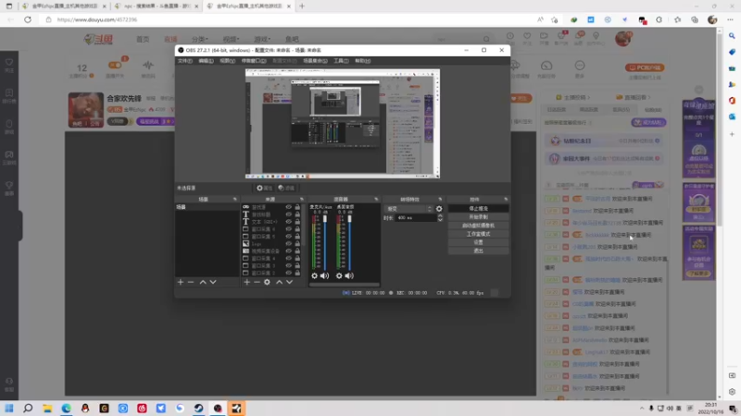Toggle visibility of logo source
741x416 pixels.
coord(288,244)
